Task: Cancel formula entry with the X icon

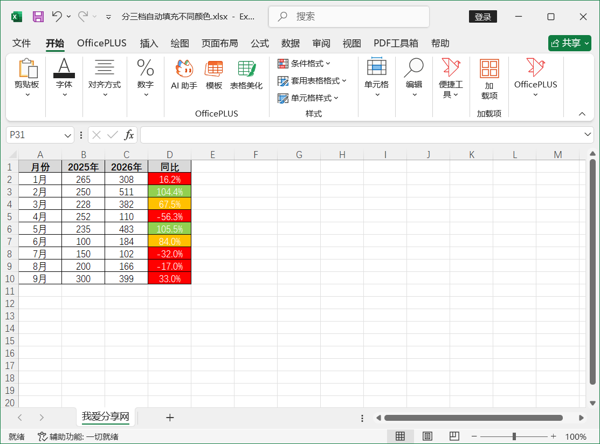Action: pyautogui.click(x=96, y=135)
